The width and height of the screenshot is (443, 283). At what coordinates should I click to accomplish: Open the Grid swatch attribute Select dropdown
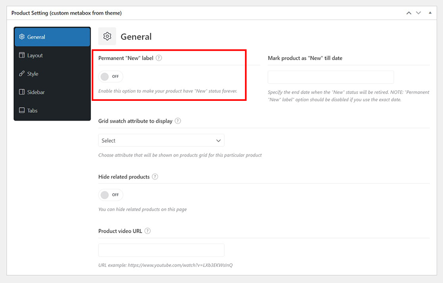pyautogui.click(x=161, y=141)
